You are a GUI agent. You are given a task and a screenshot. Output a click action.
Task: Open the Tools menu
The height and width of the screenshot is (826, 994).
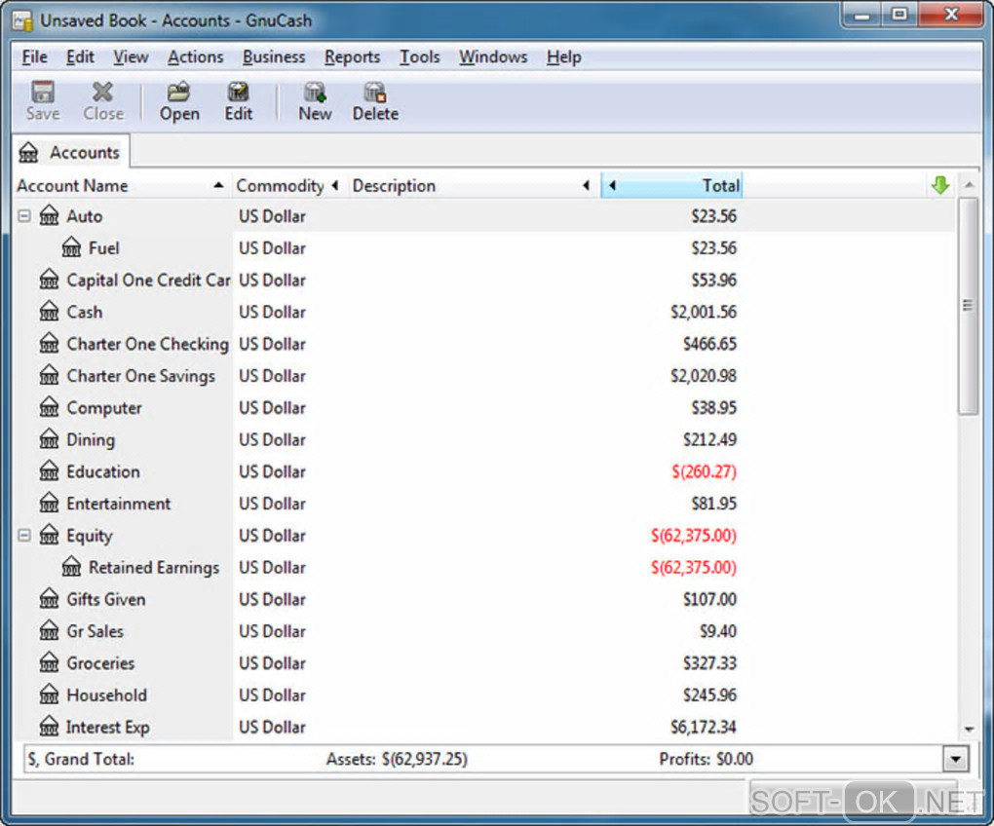[419, 57]
